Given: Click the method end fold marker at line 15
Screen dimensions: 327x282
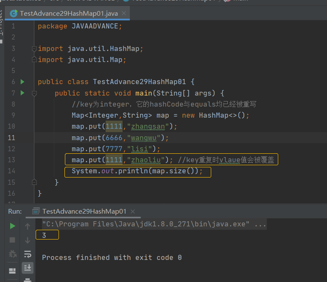Looking at the screenshot, I should point(34,182).
